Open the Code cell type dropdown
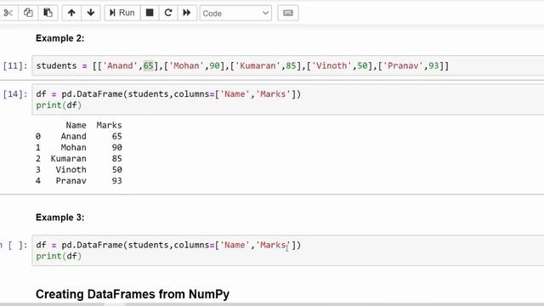 pyautogui.click(x=235, y=14)
